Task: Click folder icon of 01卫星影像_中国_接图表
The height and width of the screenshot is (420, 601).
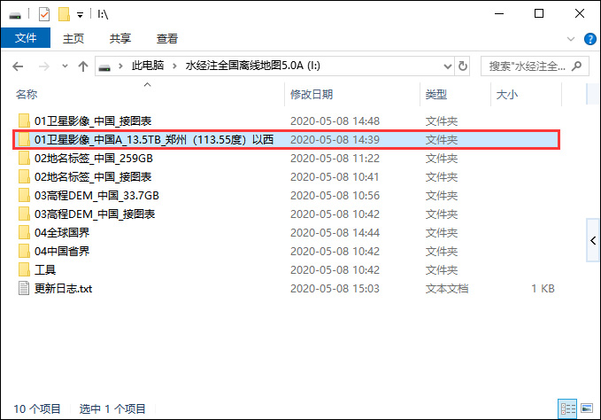Action: pos(24,121)
